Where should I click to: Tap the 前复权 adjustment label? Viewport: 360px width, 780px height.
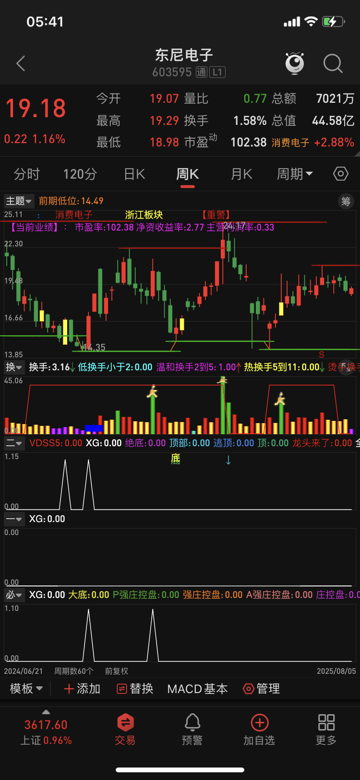tap(116, 671)
